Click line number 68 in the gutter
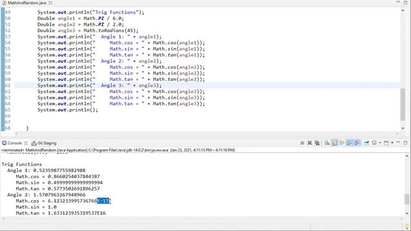This screenshot has height=231, width=411. point(8,128)
